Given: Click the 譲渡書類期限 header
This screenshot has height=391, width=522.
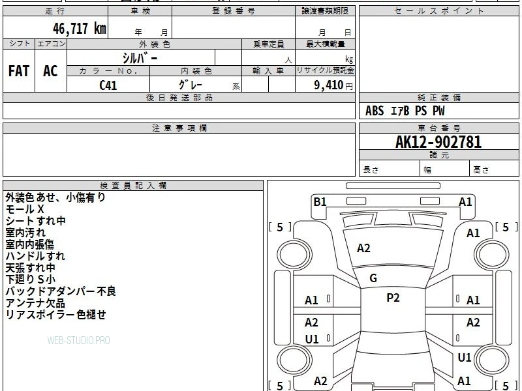Looking at the screenshot, I should 325,11.
